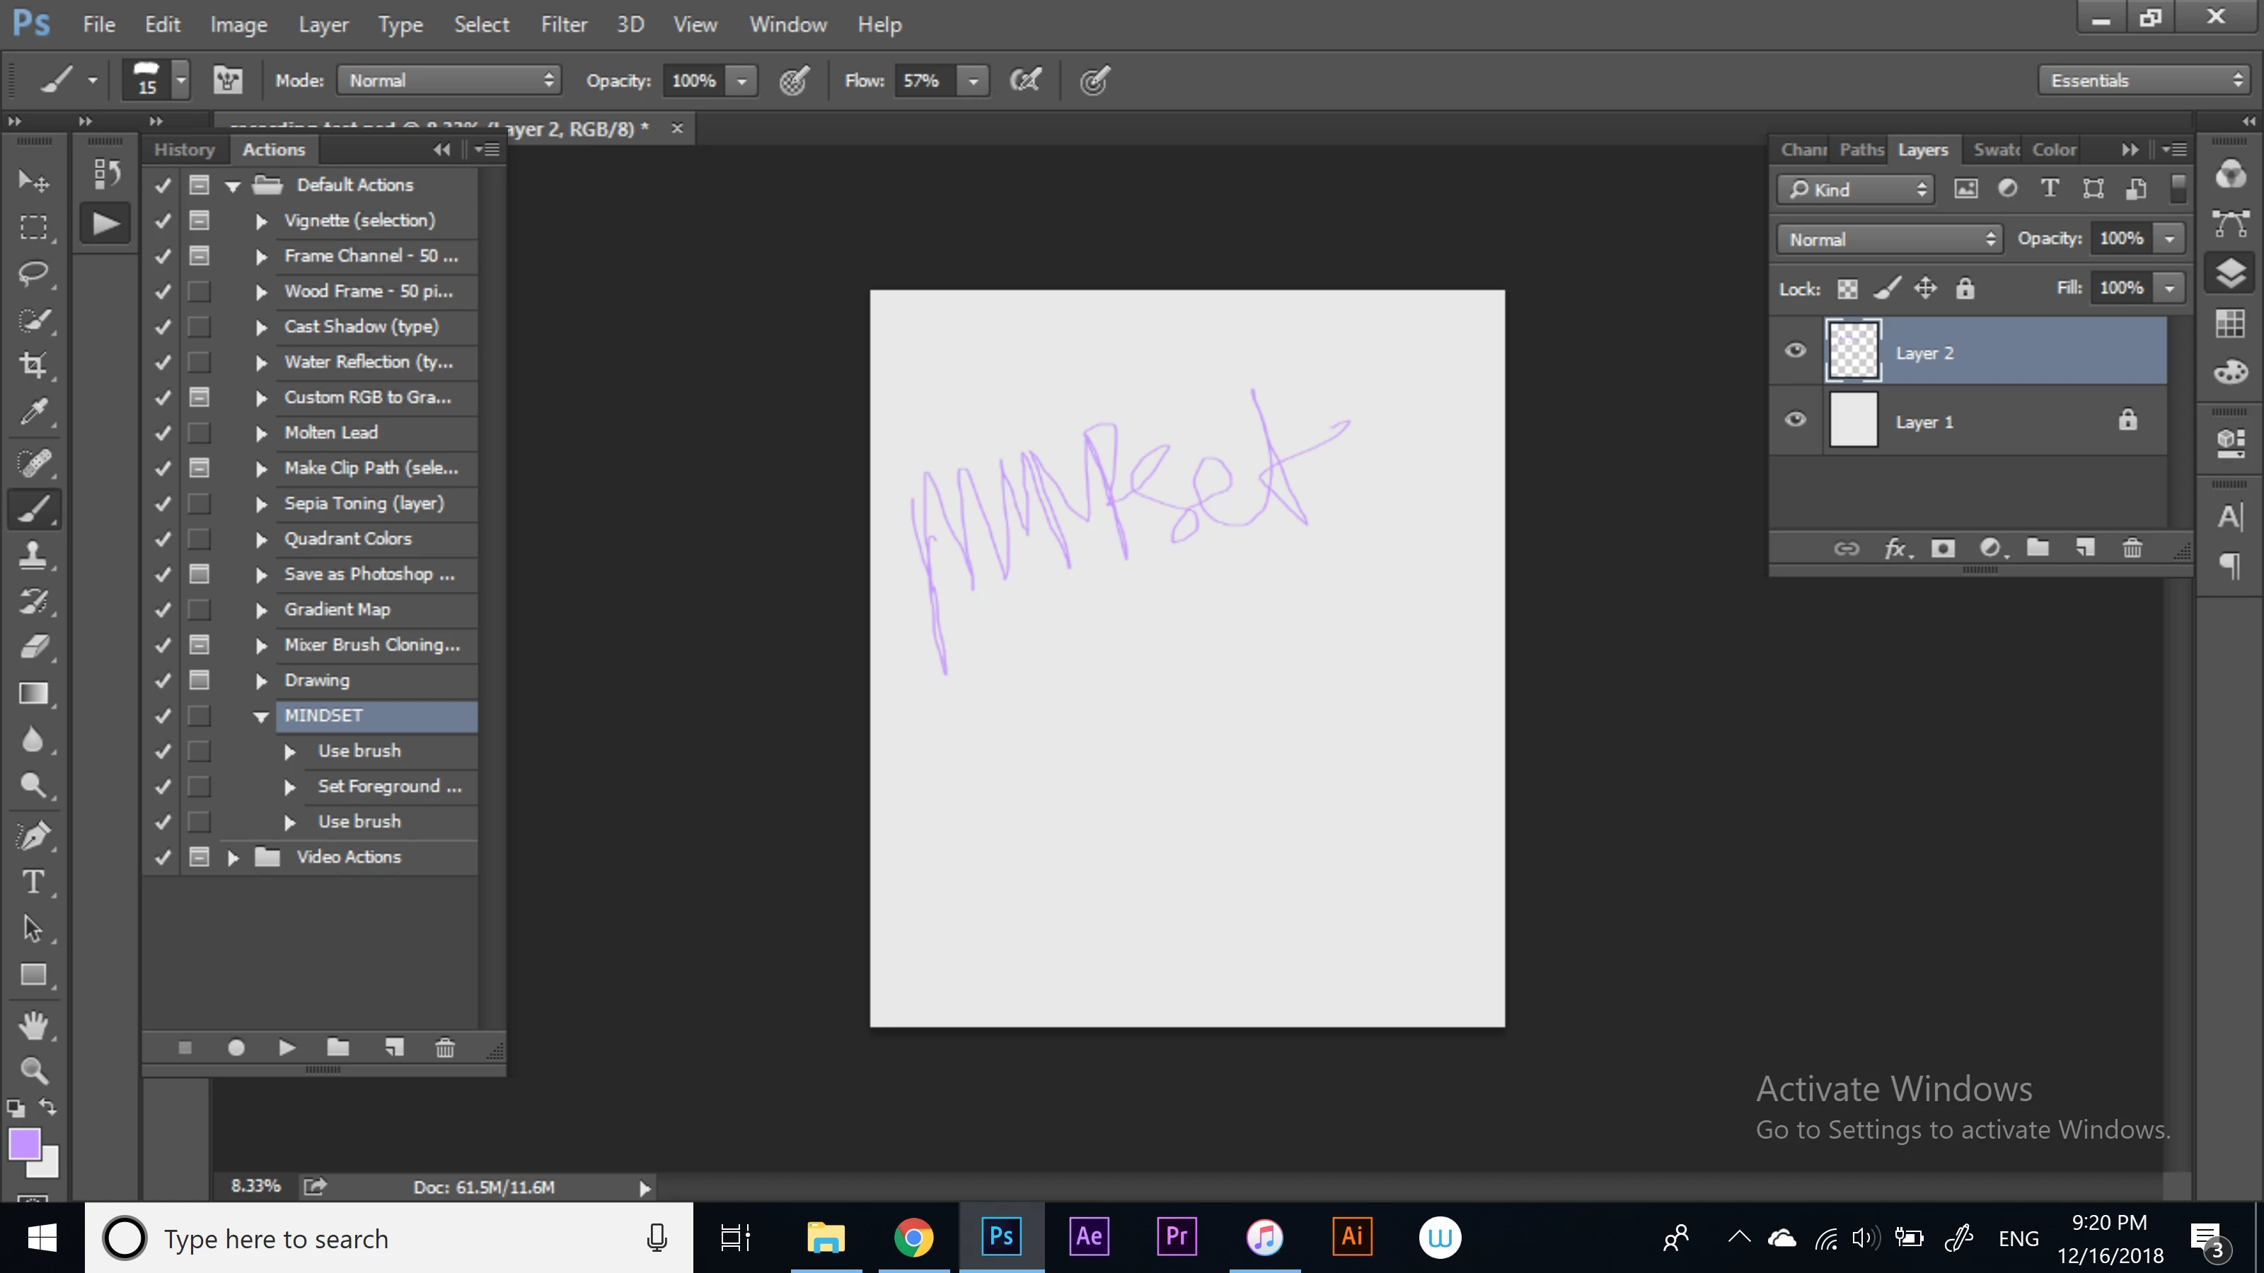Select the Eyedropper tool

(33, 410)
